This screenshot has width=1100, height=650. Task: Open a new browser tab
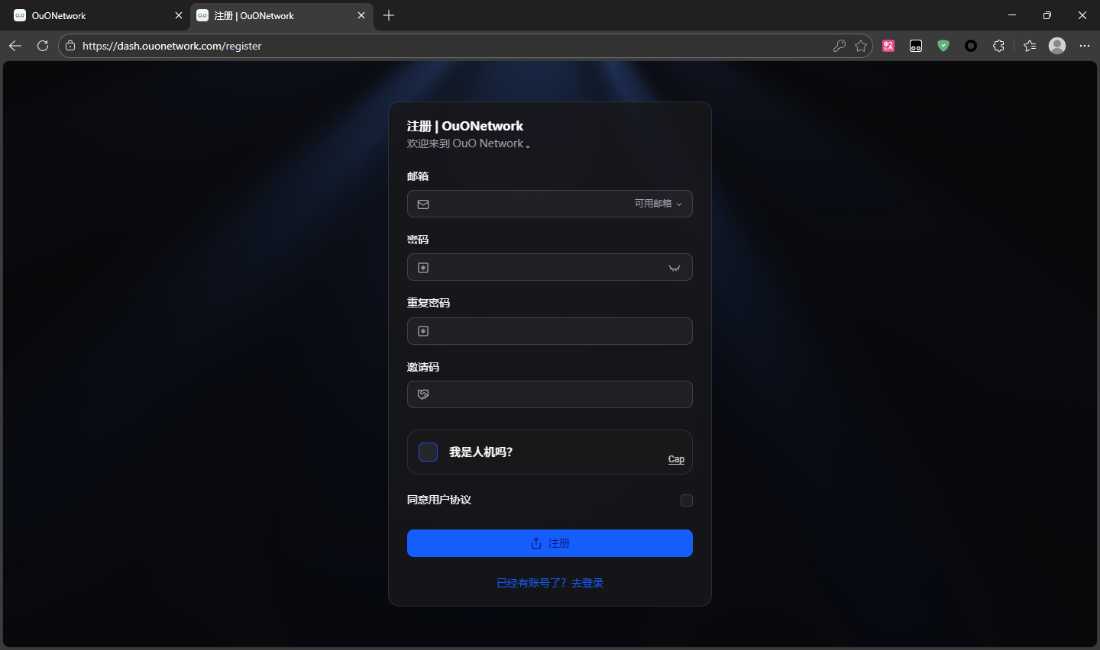tap(389, 15)
